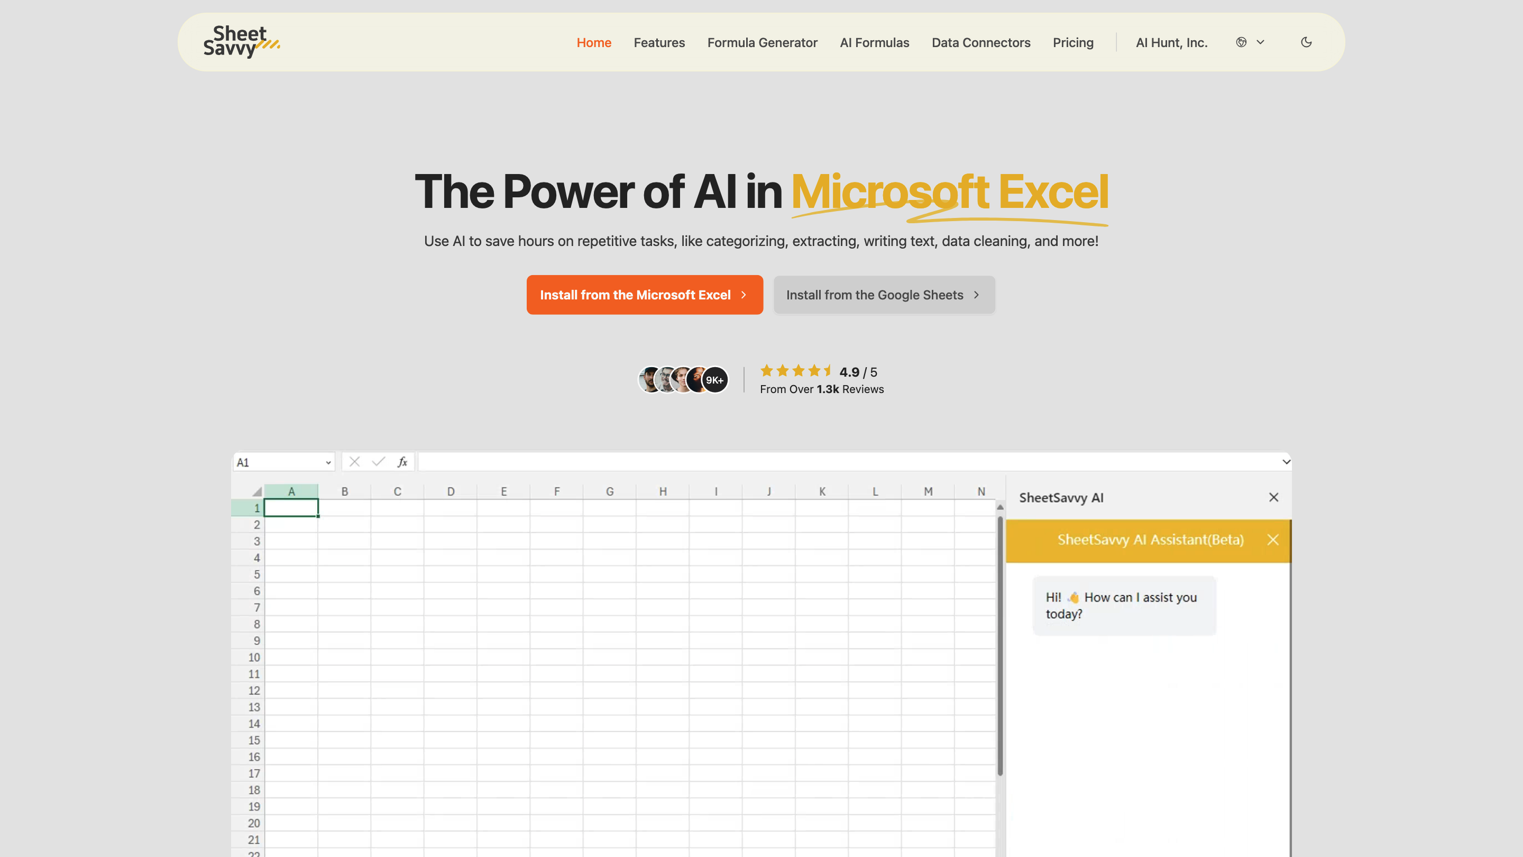
Task: Expand the formula bar chevron
Action: pyautogui.click(x=1286, y=462)
